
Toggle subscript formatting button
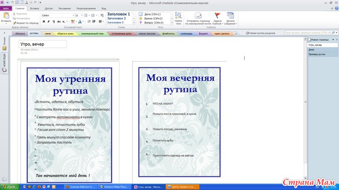(64, 21)
